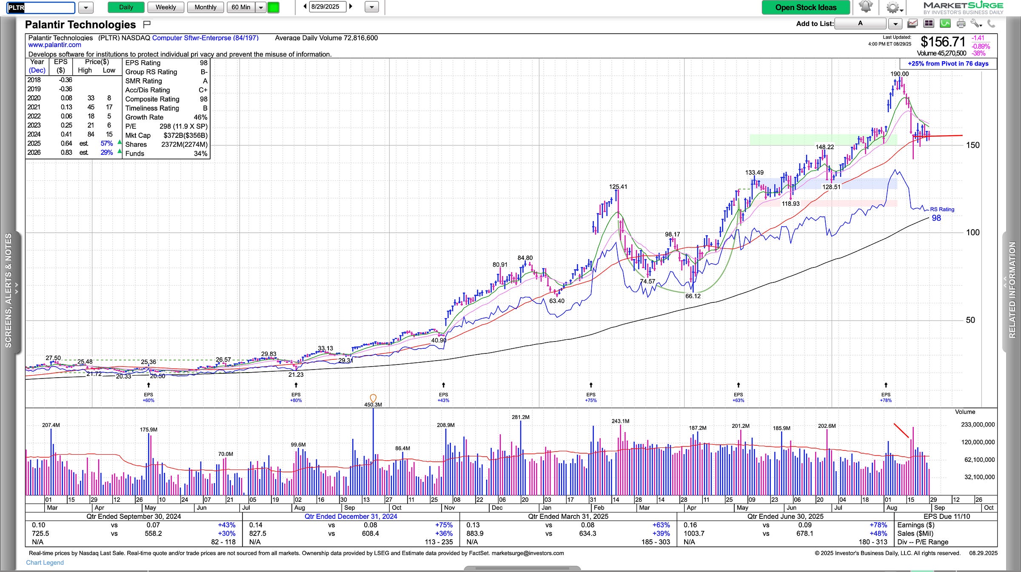Click the Open Stock Ideas button

(x=805, y=7)
